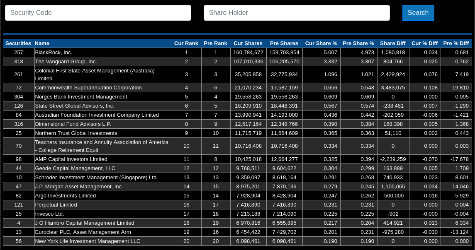The height and width of the screenshot is (250, 475).
Task: Sort by Cur Shares column header
Action: (248, 43)
